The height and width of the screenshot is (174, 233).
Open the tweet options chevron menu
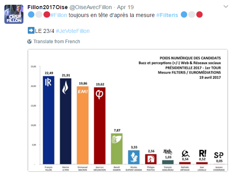pos(226,6)
